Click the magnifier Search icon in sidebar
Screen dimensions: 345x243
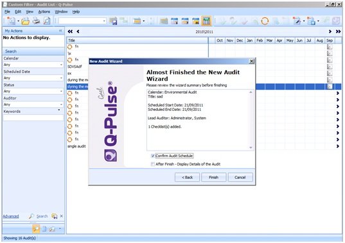click(x=31, y=216)
